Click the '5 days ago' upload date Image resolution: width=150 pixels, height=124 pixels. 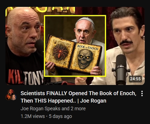pos(60,116)
